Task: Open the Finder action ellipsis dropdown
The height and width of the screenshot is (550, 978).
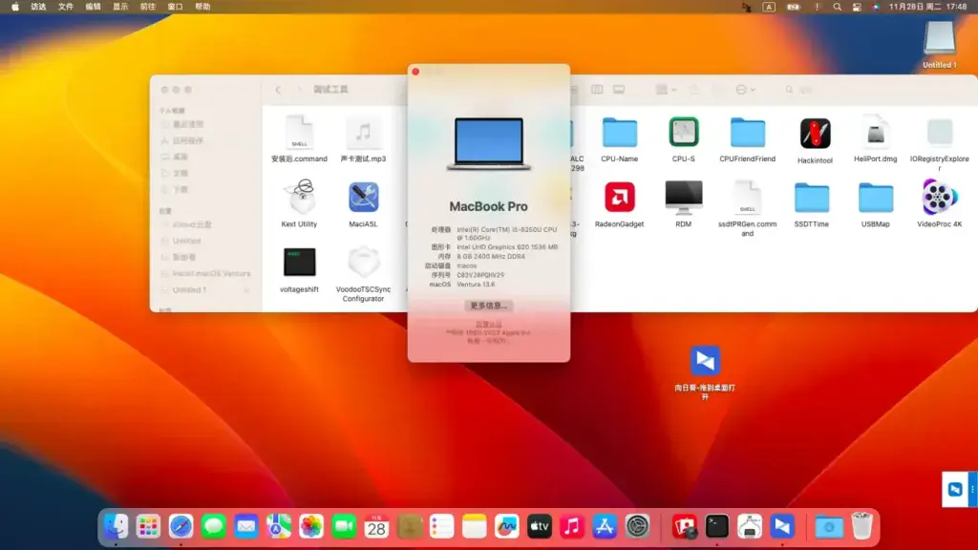Action: coord(745,90)
